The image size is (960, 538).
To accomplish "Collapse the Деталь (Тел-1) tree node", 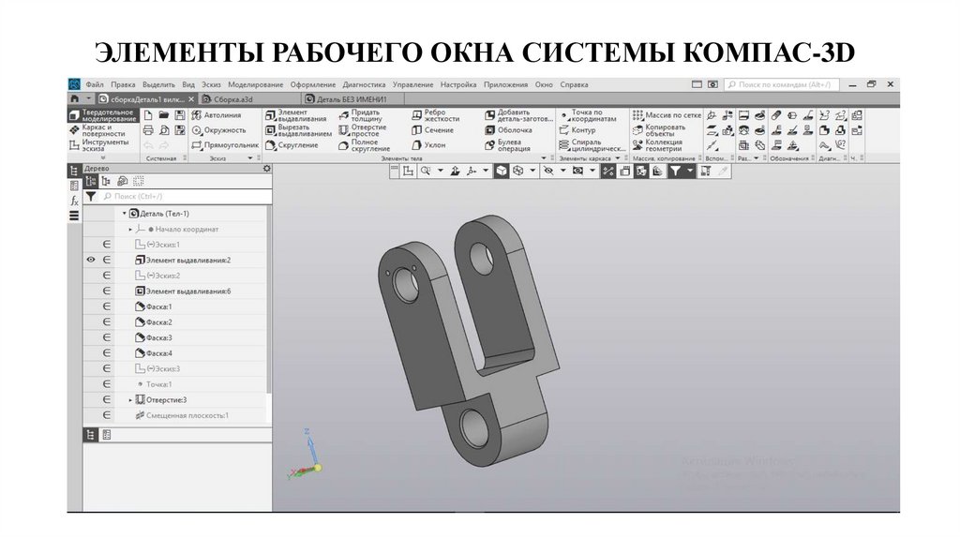I will (125, 214).
